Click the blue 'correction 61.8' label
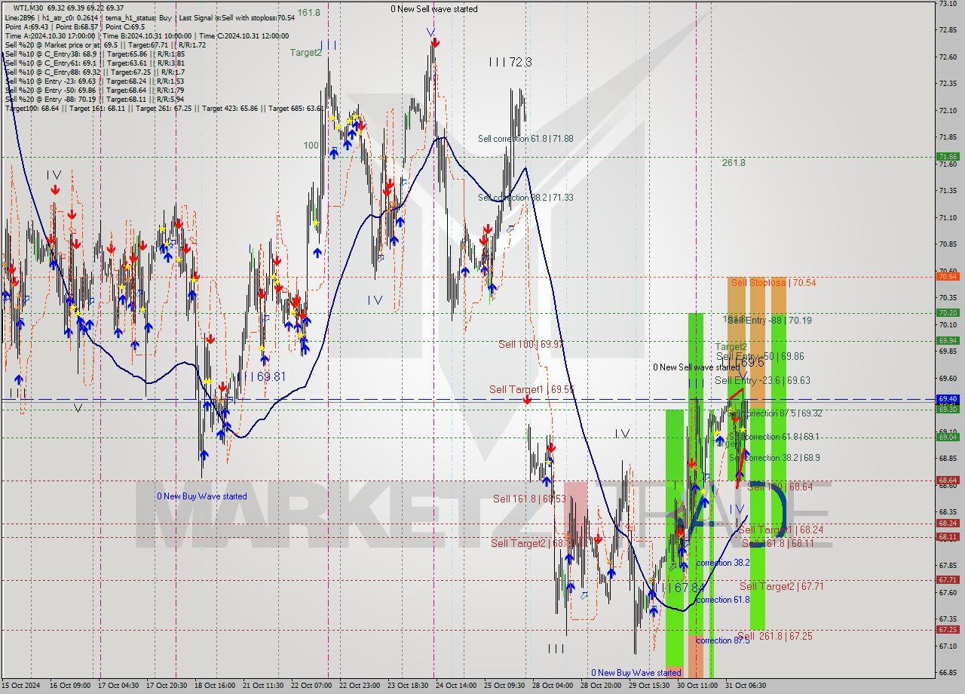Viewport: 965px width, 694px height. coord(722,600)
